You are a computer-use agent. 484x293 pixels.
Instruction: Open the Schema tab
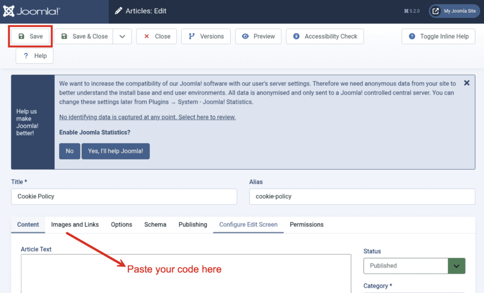[x=155, y=225]
